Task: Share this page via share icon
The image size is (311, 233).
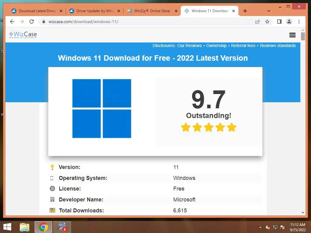Action: pos(258,22)
